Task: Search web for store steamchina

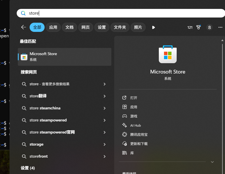Action: tap(45, 108)
